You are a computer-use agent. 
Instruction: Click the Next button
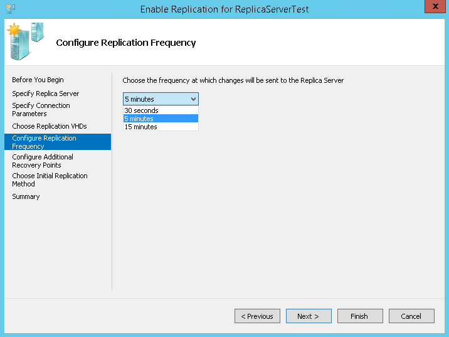pyautogui.click(x=309, y=316)
